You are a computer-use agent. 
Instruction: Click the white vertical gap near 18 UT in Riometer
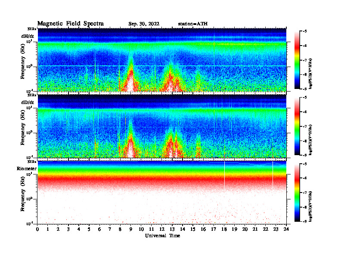click(x=224, y=176)
